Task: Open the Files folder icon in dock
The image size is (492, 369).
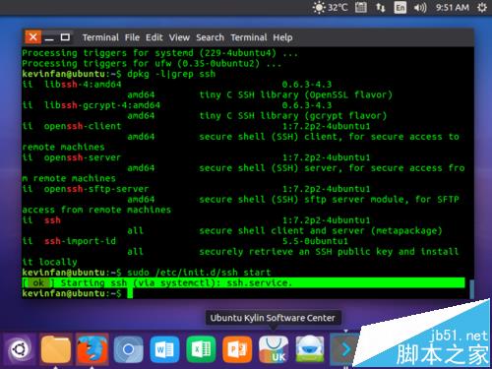Action: (x=56, y=349)
